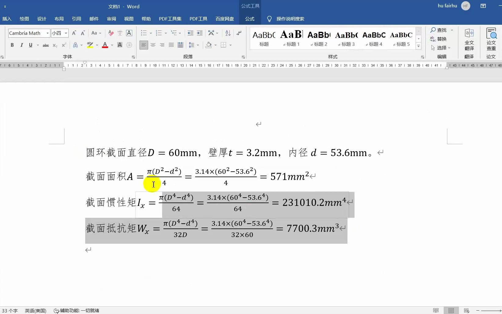Open the font size dropdown
The image size is (502, 314).
pos(66,33)
